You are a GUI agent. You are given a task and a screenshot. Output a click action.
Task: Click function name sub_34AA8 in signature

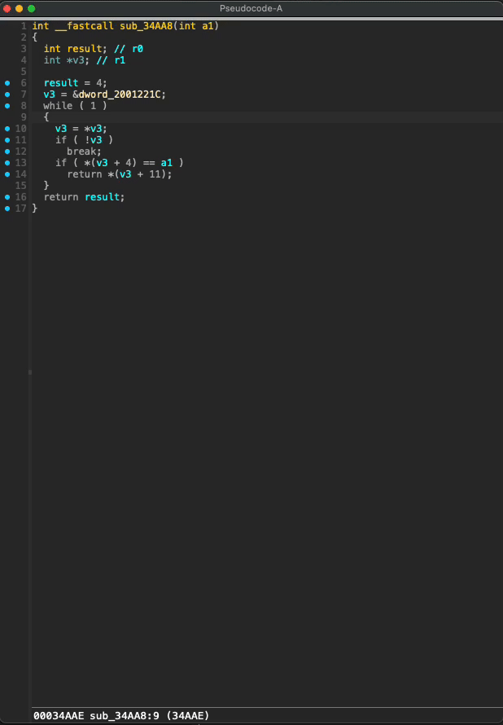point(146,26)
